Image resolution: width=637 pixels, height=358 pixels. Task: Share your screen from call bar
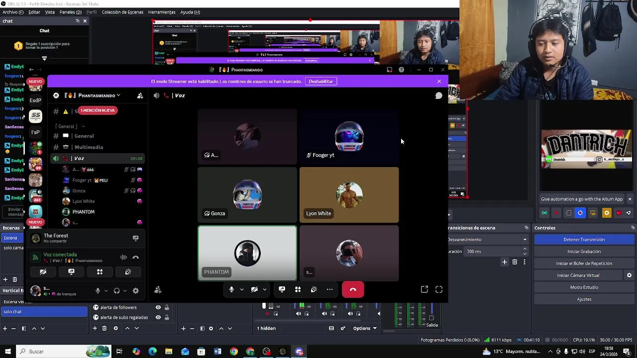tap(282, 289)
